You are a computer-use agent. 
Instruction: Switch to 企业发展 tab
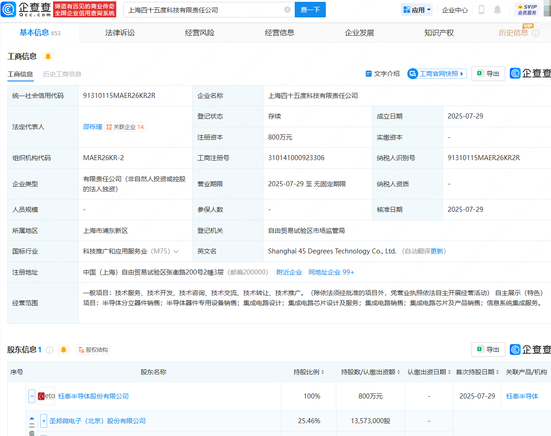pyautogui.click(x=359, y=32)
